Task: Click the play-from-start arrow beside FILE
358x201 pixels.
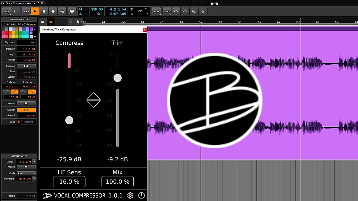Action: point(15,11)
